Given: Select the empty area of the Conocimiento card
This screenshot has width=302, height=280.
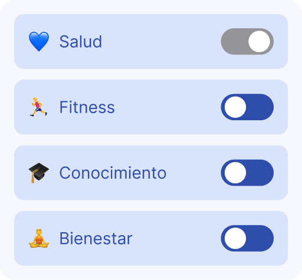Looking at the screenshot, I should [193, 173].
